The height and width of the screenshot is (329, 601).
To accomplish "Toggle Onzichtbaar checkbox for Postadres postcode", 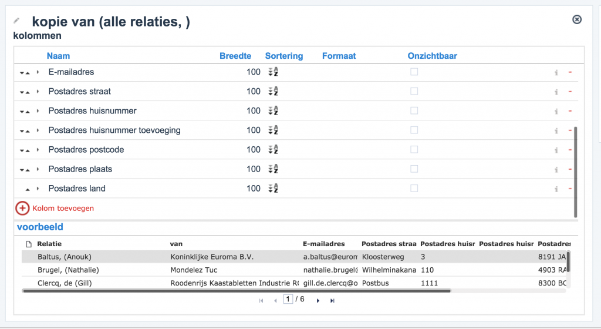I will tap(414, 149).
